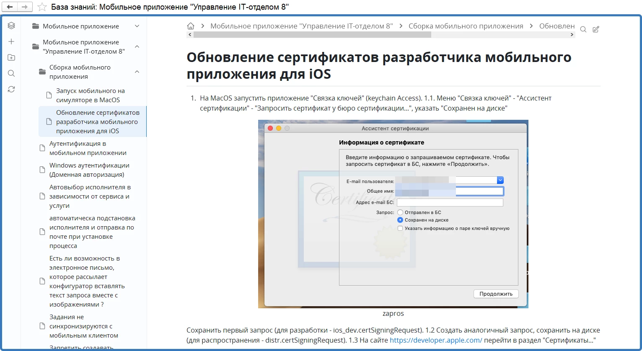Collapse "Сборка мобильного приложения" section chevron
Image resolution: width=642 pixels, height=351 pixels.
point(137,72)
